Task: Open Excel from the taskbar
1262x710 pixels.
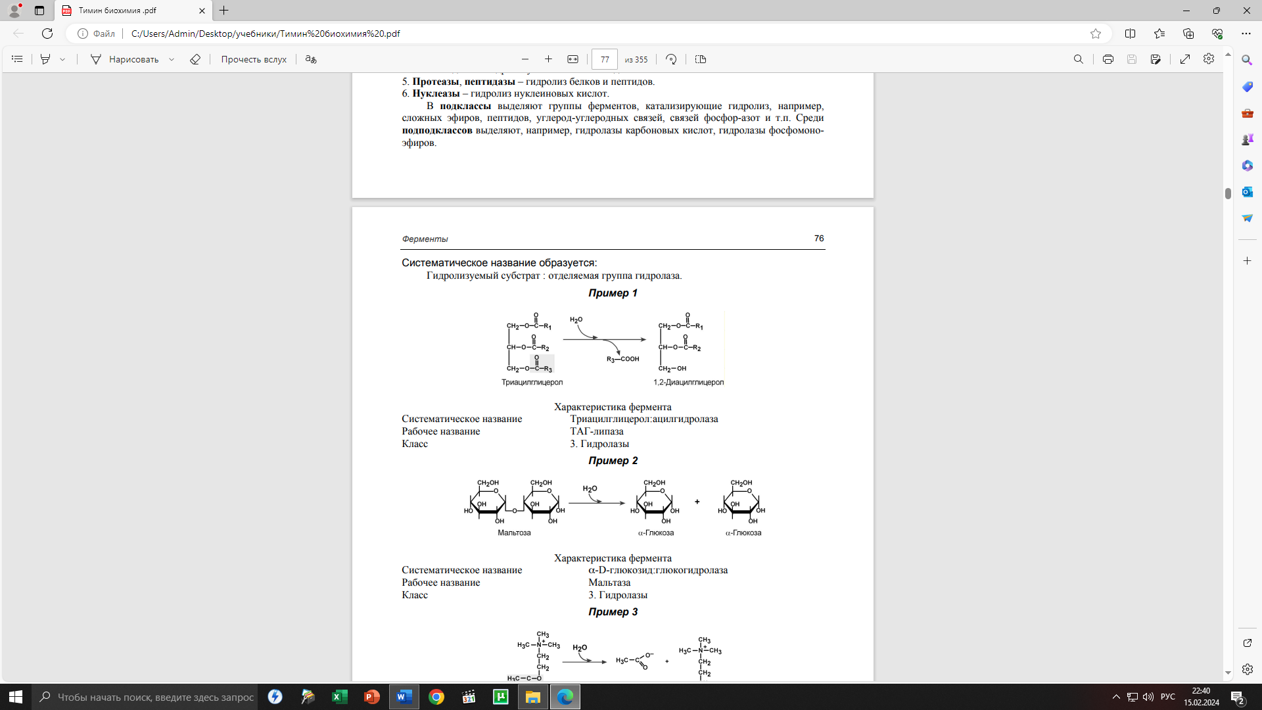Action: (x=340, y=697)
